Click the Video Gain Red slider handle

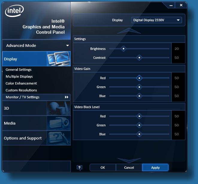click(139, 78)
